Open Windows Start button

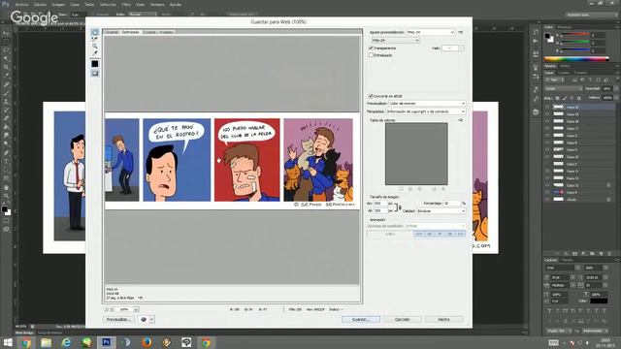point(8,342)
